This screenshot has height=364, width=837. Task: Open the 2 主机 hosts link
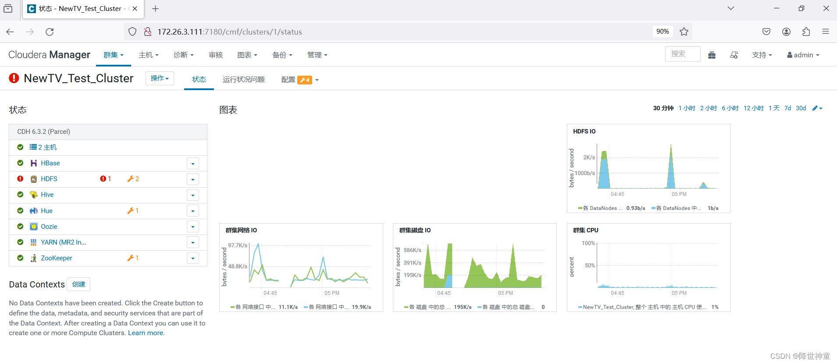click(47, 147)
